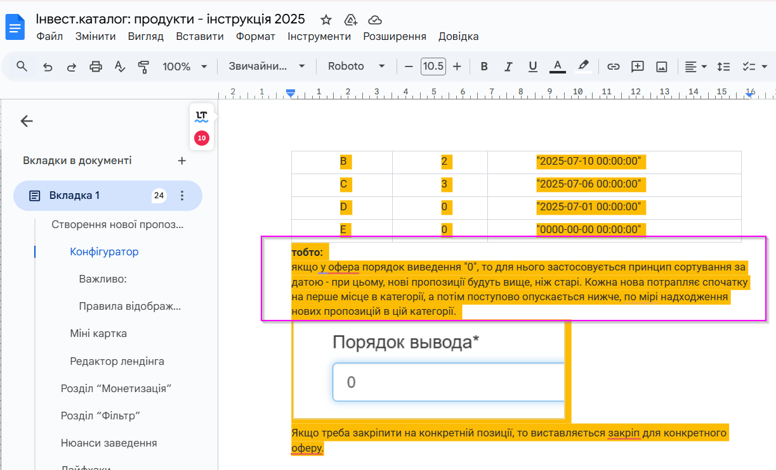
Task: Click table cell "2025-07-10 00:00:00"
Action: (x=590, y=162)
